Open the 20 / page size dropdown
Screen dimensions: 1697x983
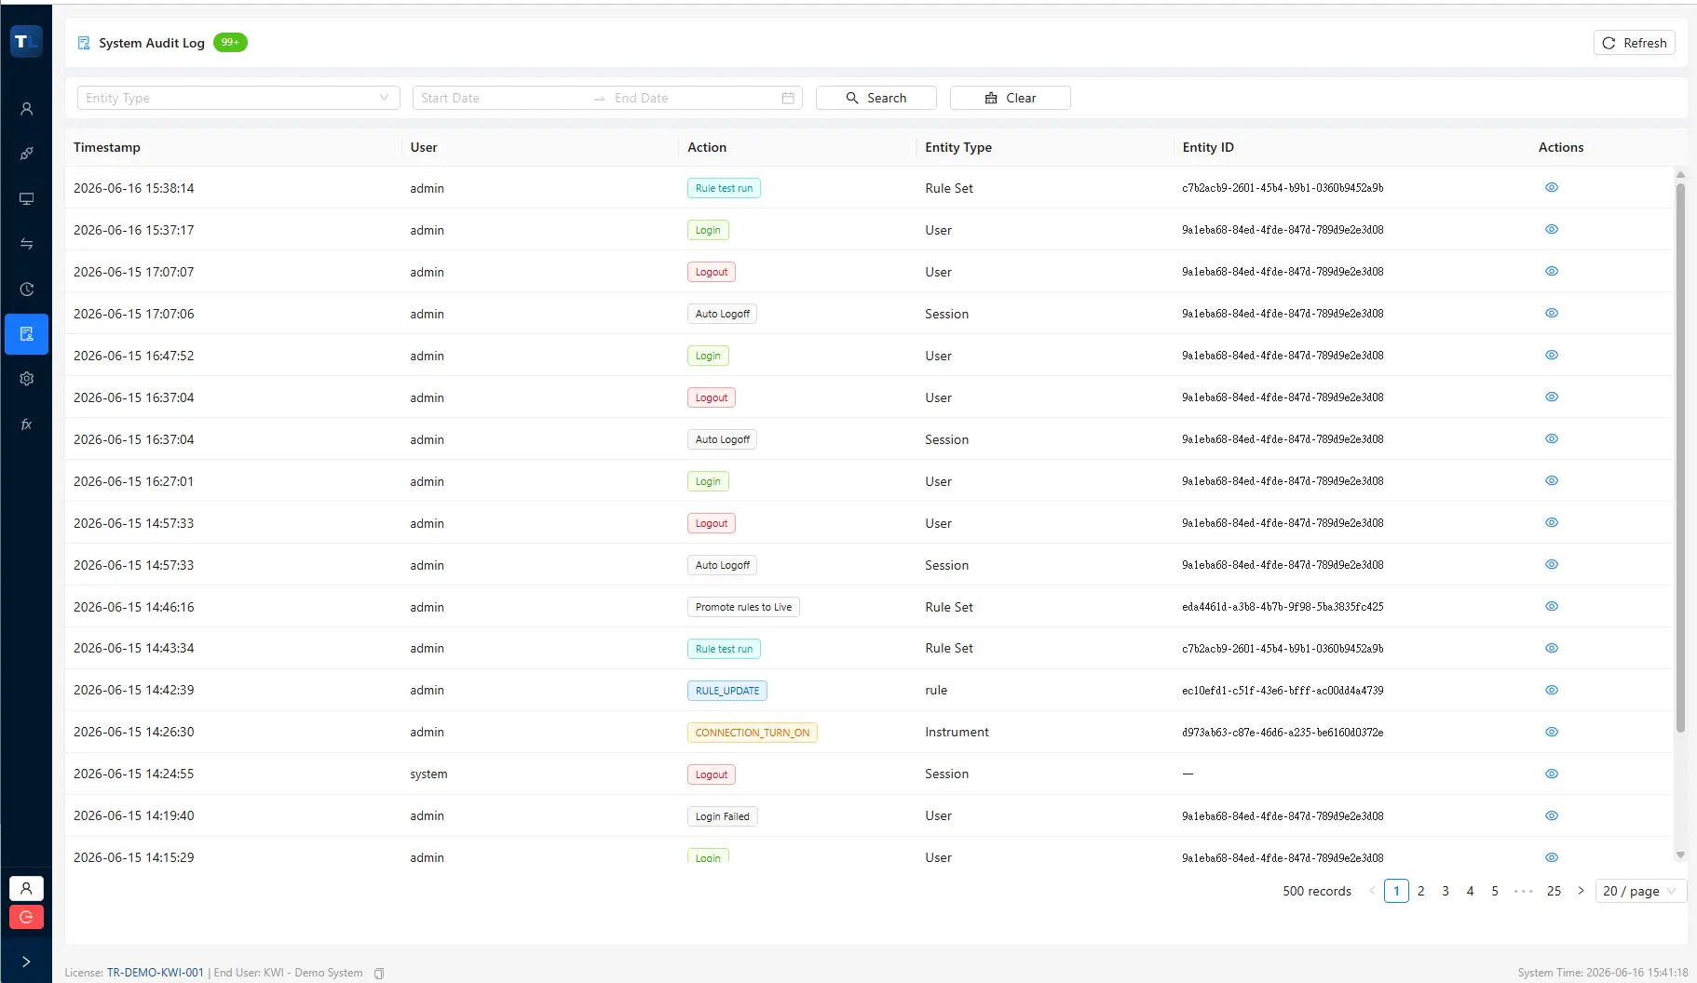pyautogui.click(x=1640, y=891)
